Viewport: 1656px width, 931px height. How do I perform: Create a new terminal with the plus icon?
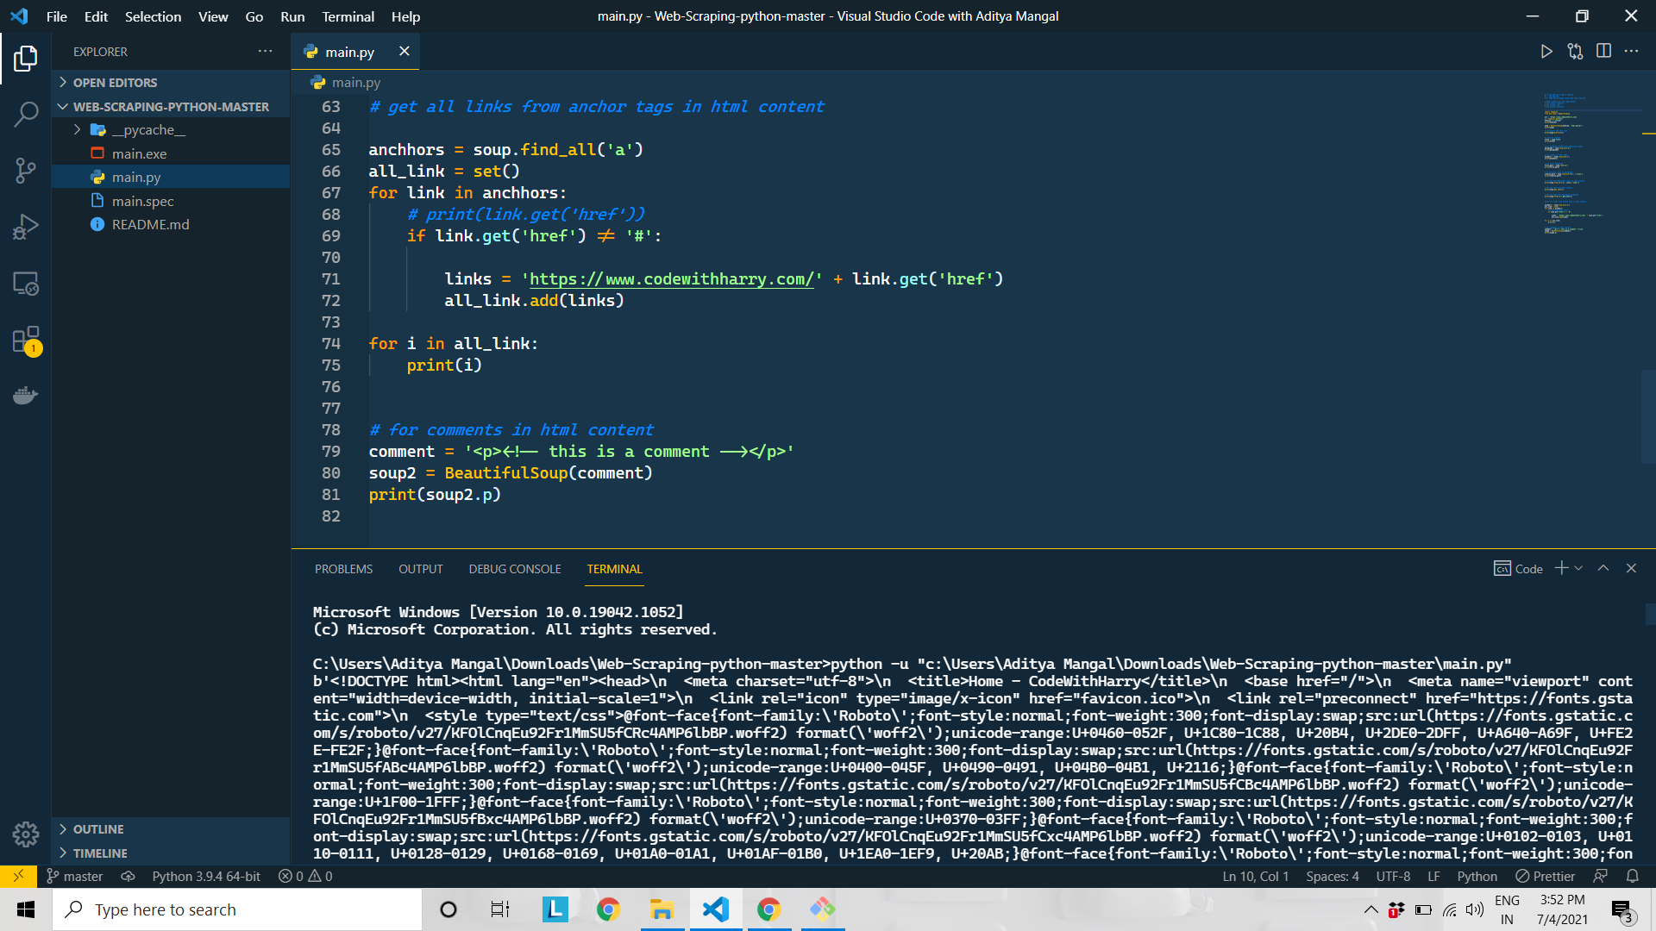click(x=1560, y=568)
